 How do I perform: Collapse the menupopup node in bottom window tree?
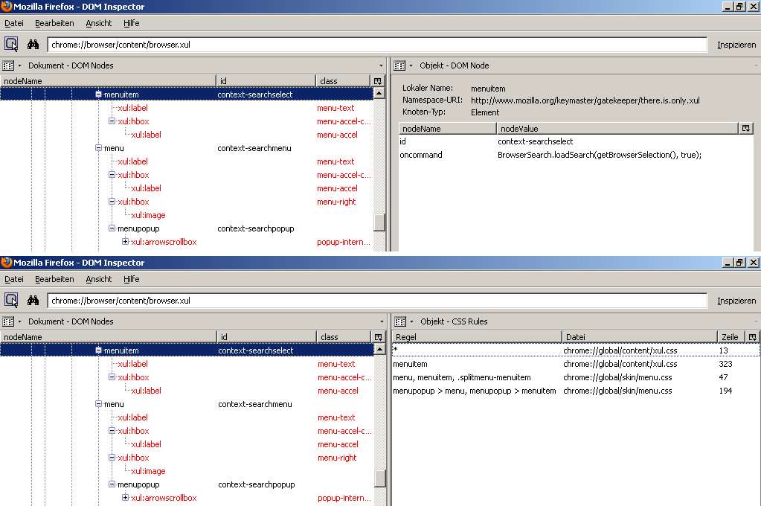[x=112, y=484]
